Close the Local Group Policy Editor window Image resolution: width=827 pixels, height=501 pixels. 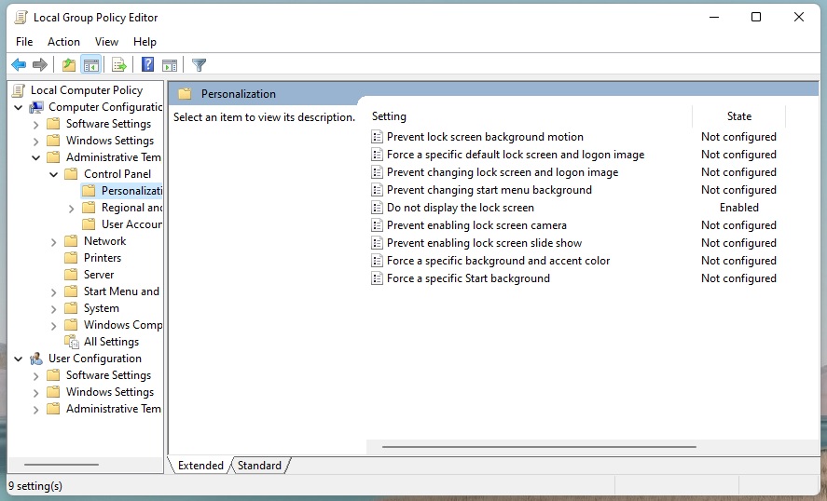pos(798,17)
